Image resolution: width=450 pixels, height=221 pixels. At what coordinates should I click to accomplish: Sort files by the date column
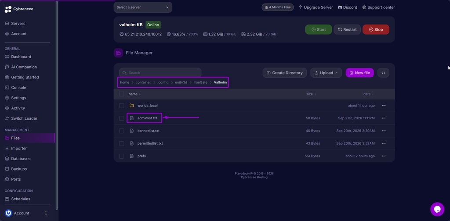point(369,94)
